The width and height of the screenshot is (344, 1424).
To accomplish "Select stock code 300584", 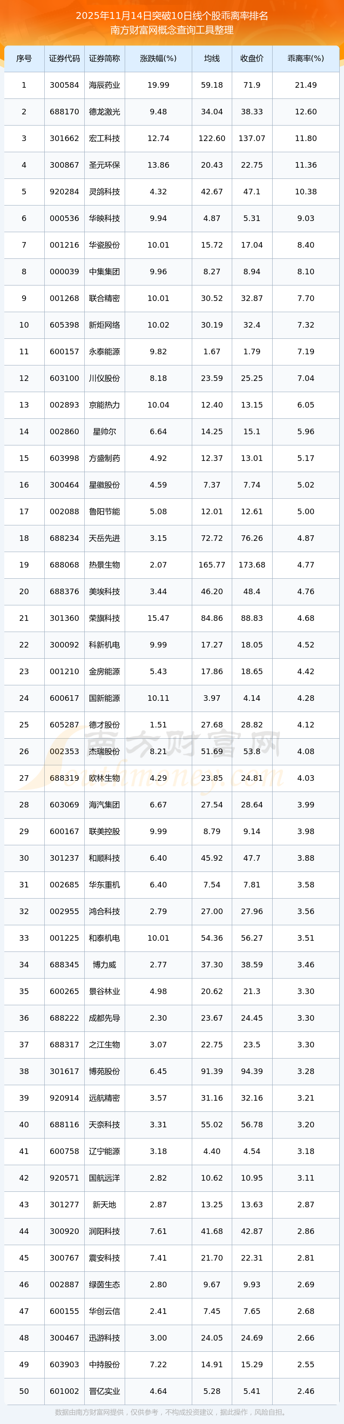I will coord(64,85).
